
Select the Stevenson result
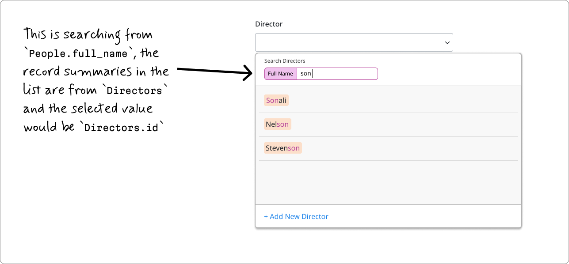pos(283,148)
